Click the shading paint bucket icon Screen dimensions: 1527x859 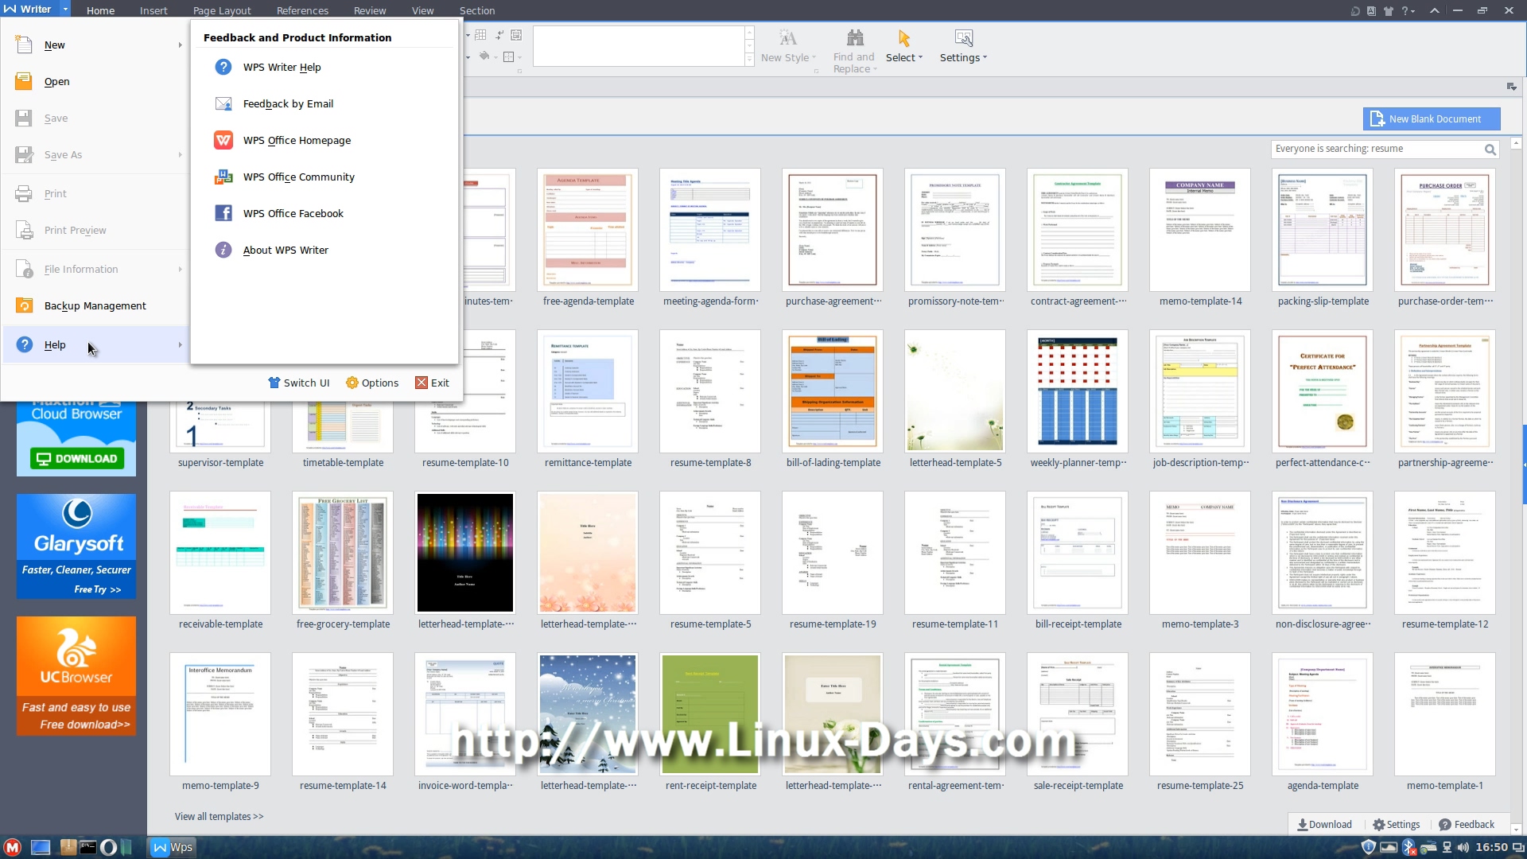484,56
